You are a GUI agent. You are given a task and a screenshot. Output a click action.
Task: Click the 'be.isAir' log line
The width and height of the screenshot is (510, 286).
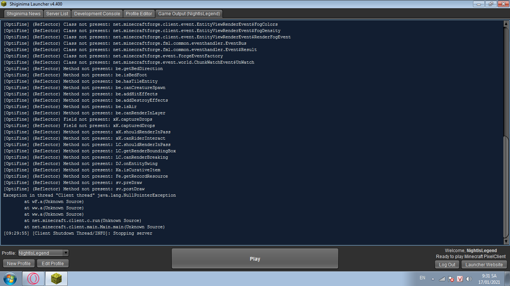click(70, 107)
